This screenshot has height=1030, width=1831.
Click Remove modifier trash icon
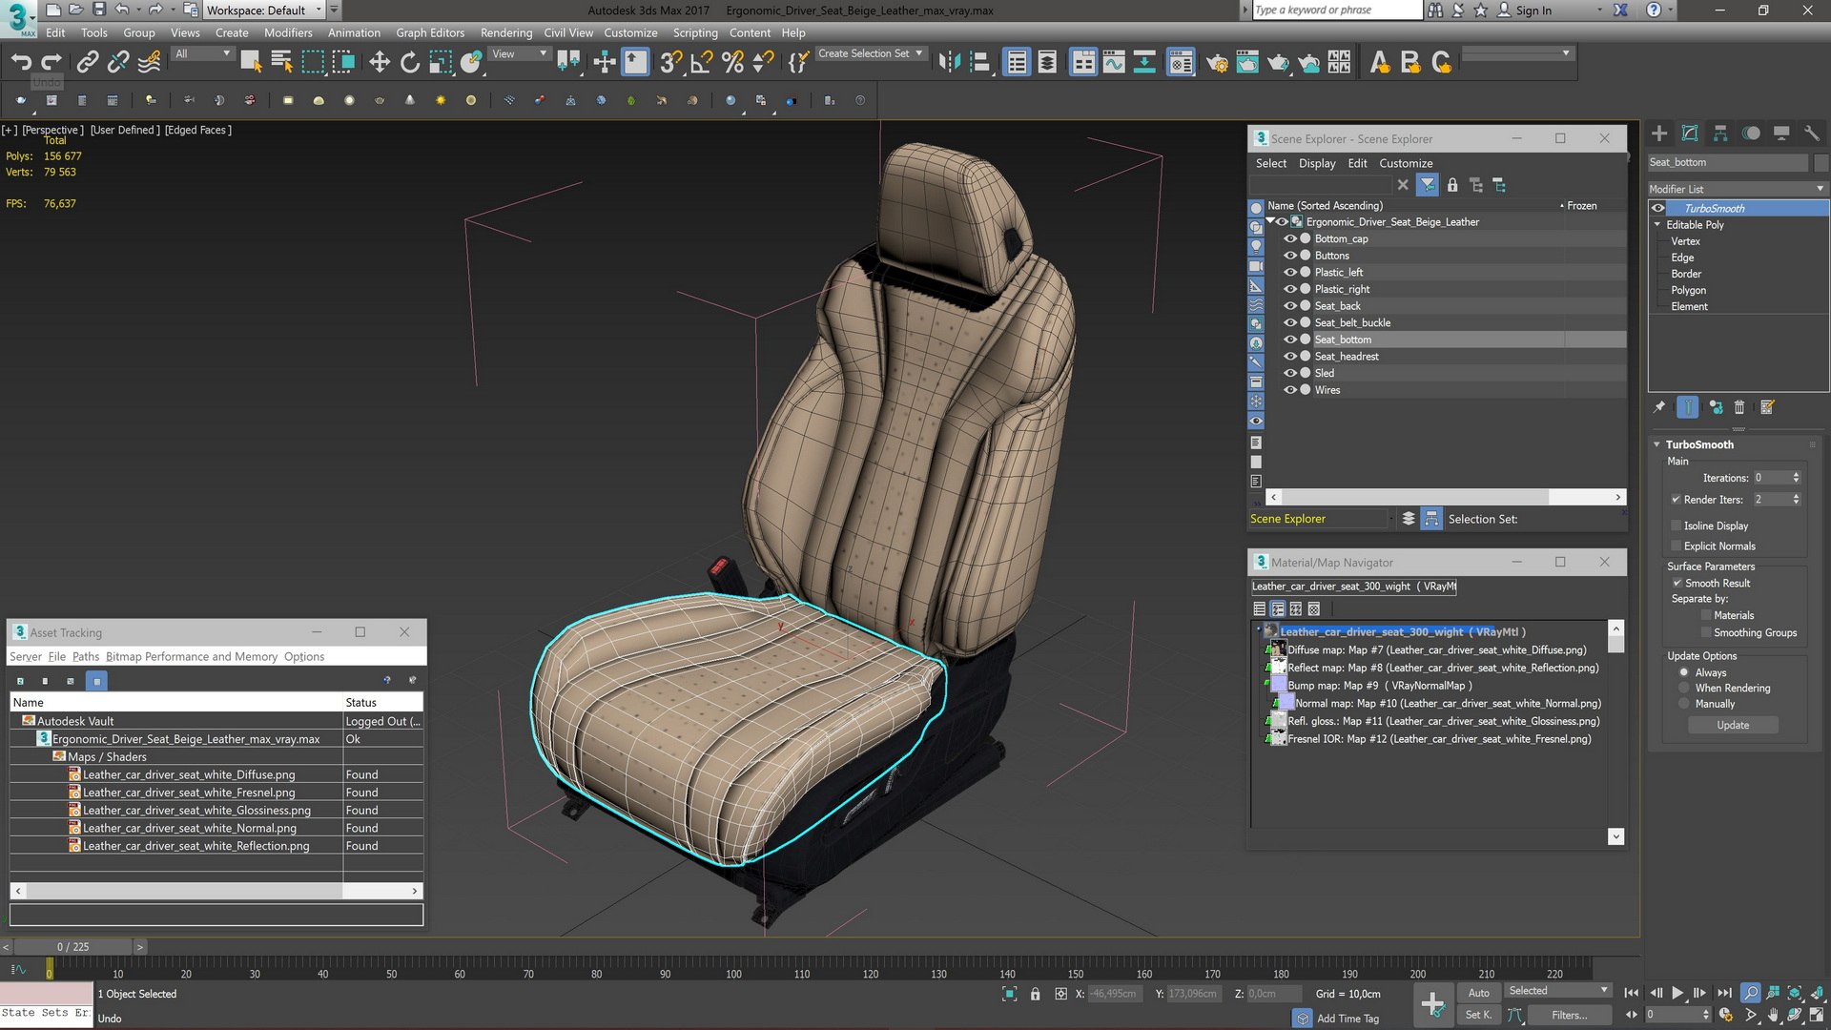[1739, 408]
